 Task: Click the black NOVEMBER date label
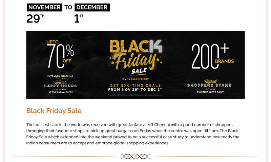[x=44, y=7]
